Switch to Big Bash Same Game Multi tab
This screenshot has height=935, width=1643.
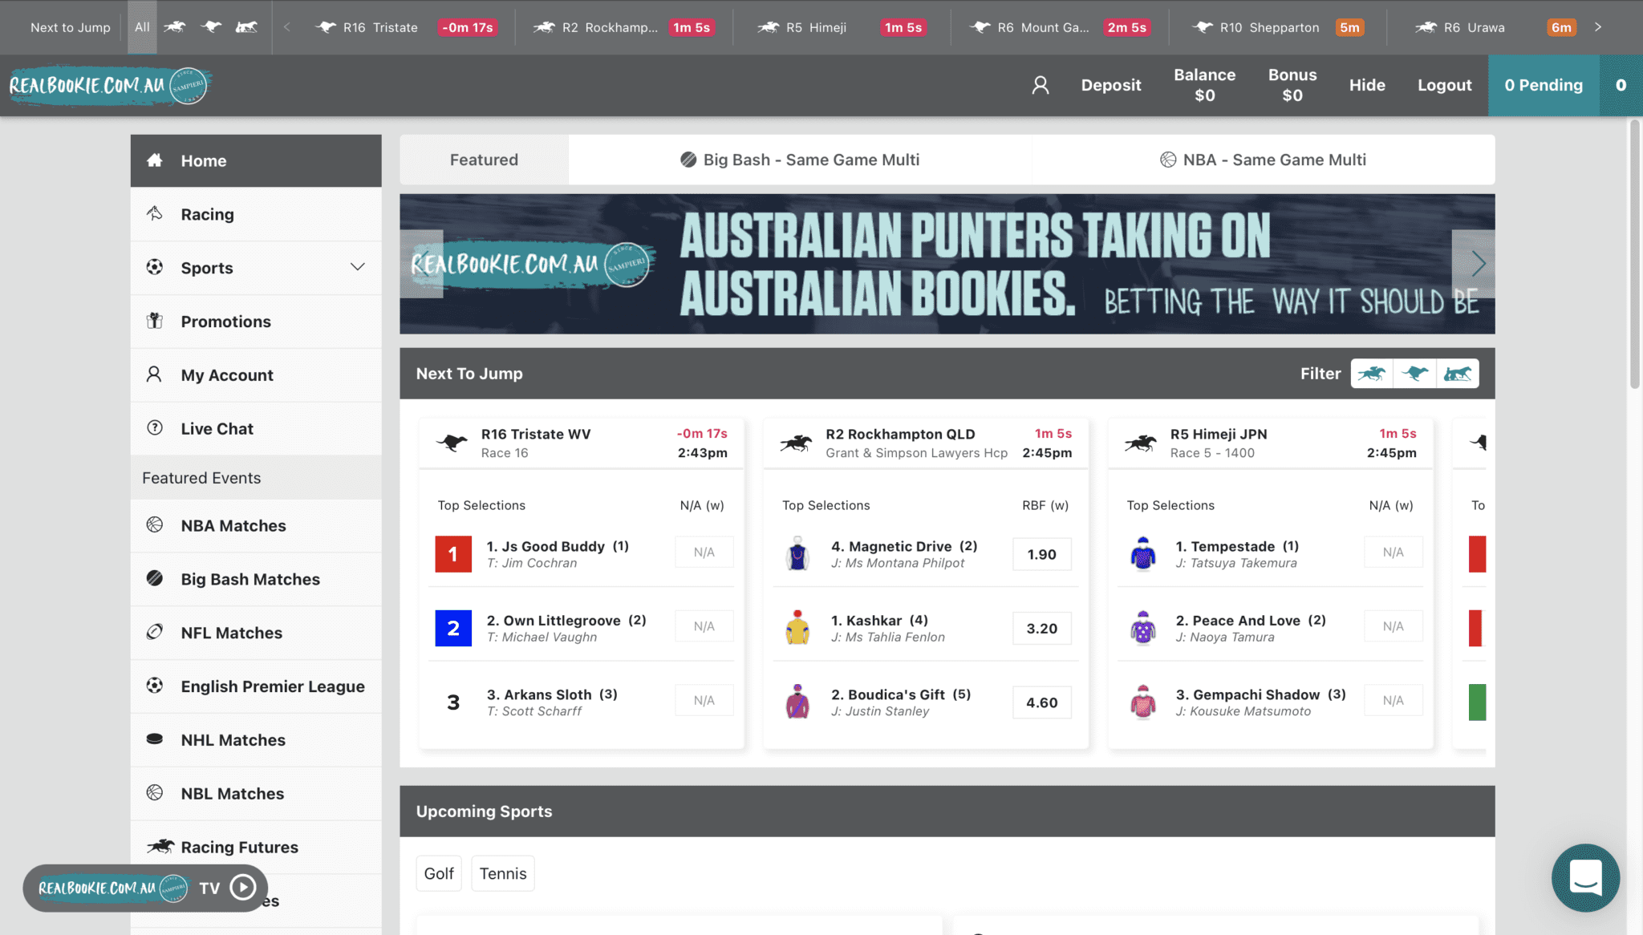click(800, 160)
